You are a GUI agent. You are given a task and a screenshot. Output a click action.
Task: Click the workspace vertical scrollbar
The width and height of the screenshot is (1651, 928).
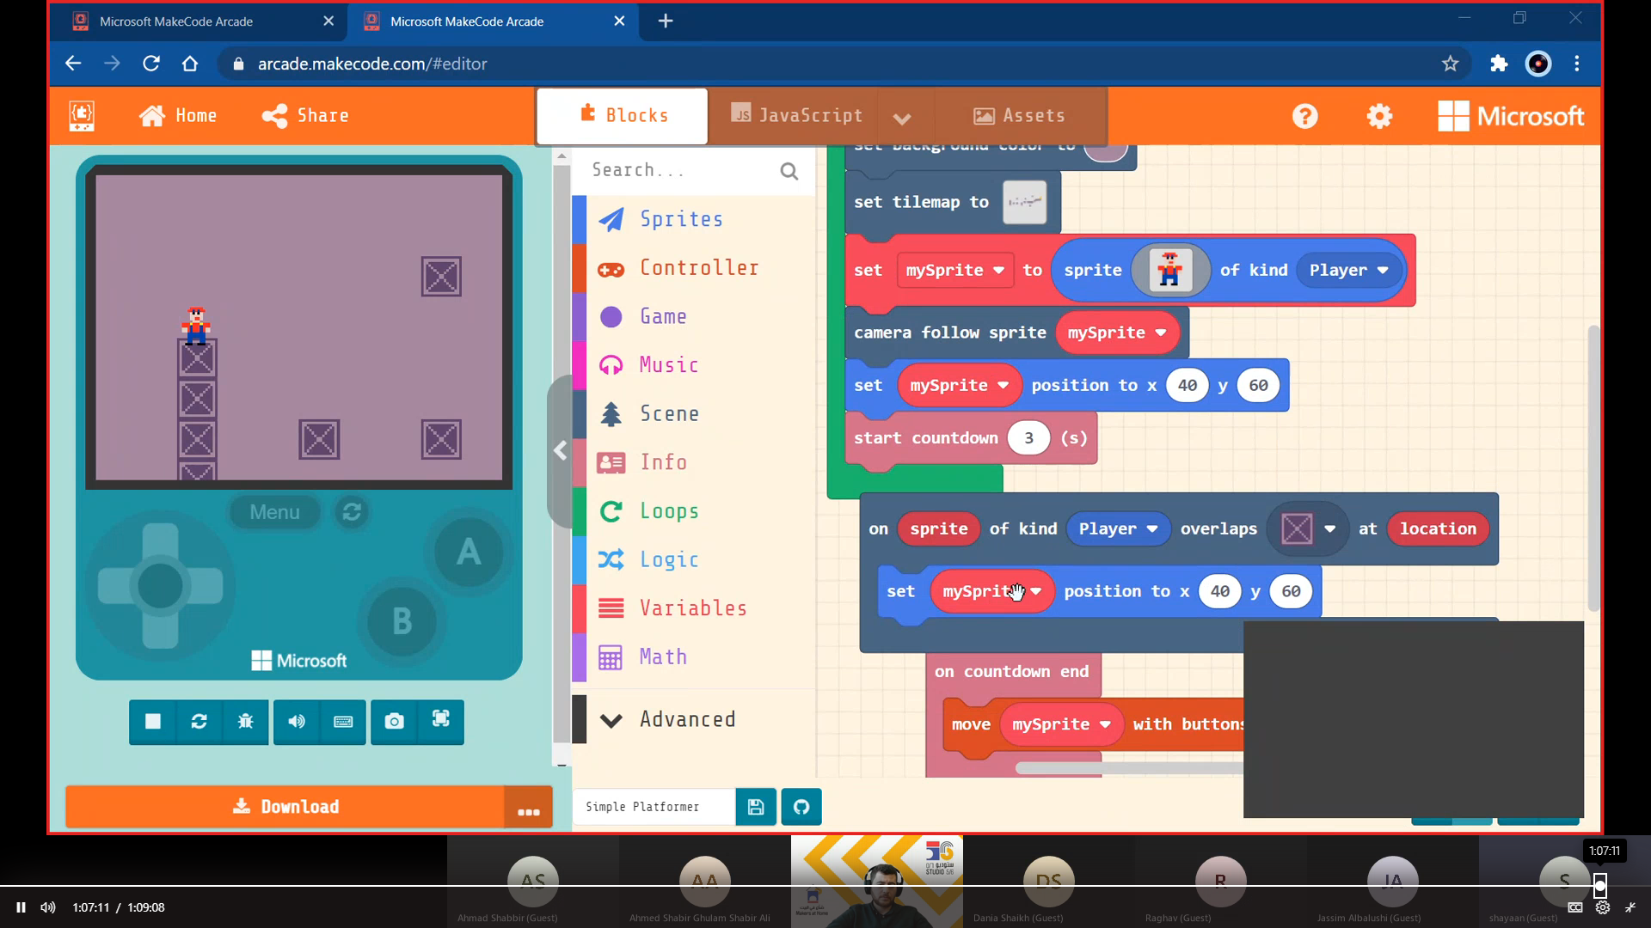point(1593,468)
